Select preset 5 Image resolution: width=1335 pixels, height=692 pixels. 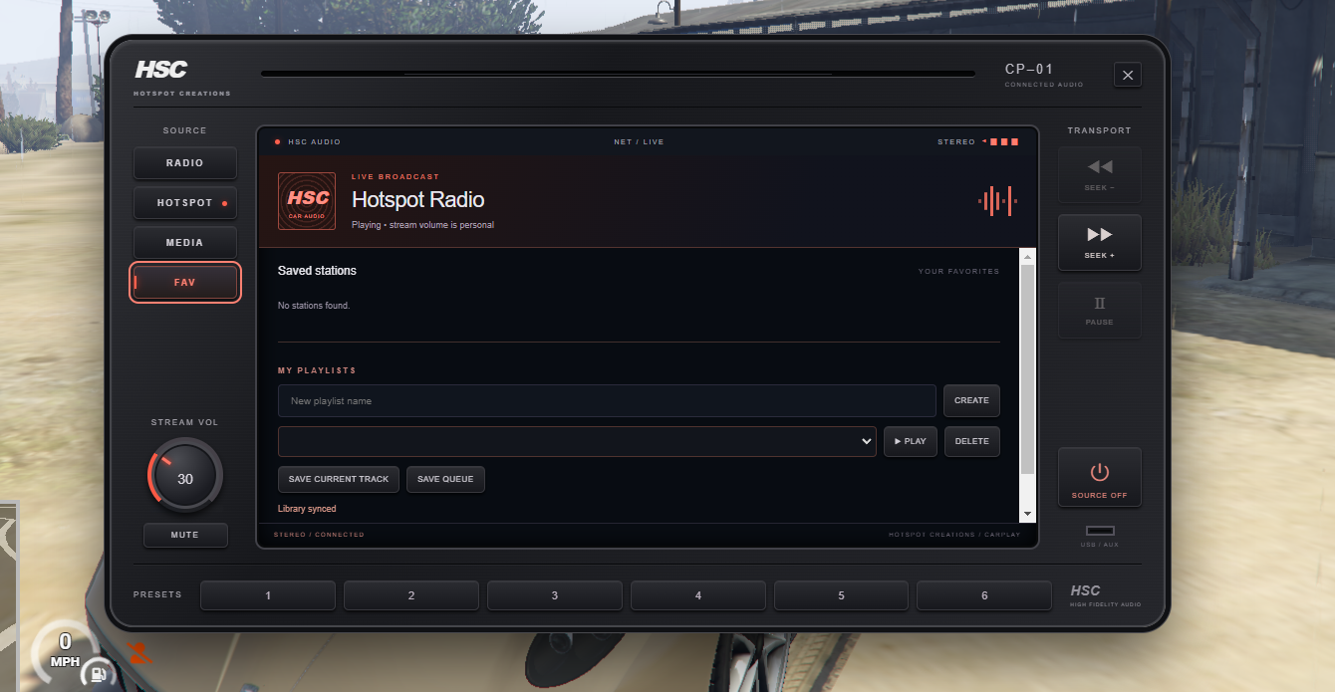click(842, 595)
